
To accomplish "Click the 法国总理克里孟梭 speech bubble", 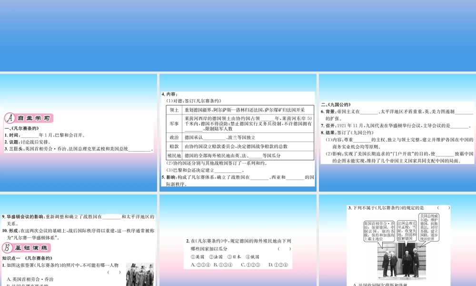I will (x=407, y=231).
